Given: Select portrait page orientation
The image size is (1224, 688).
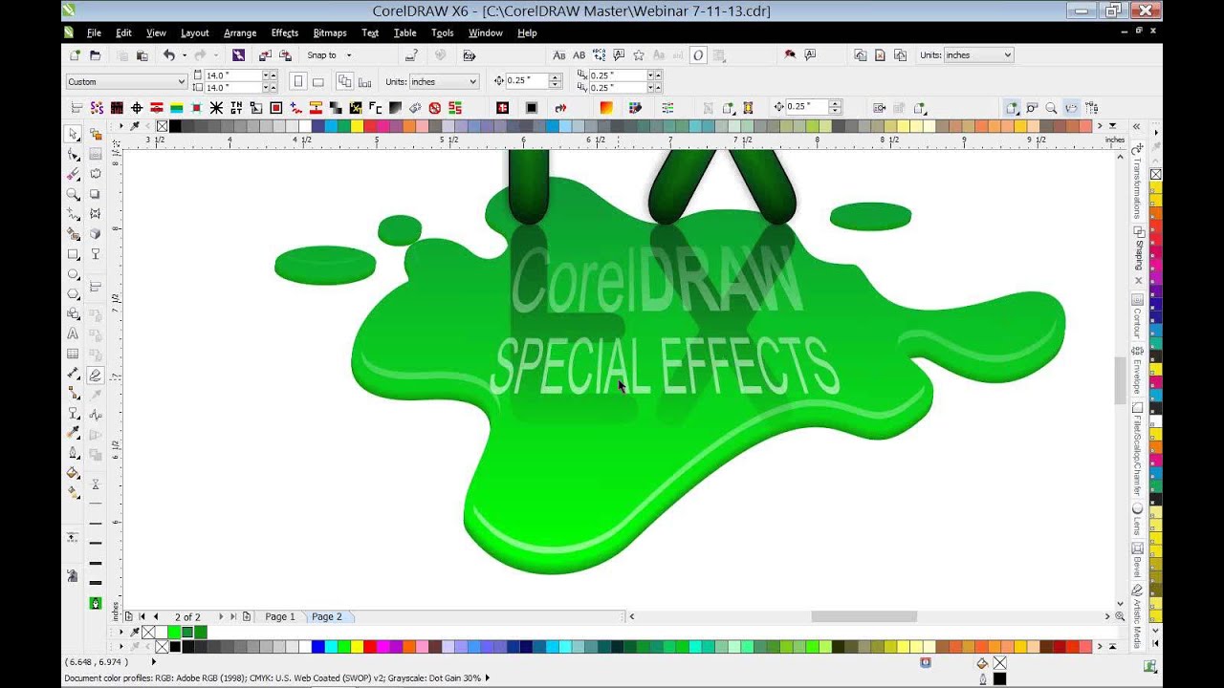Looking at the screenshot, I should click(298, 81).
